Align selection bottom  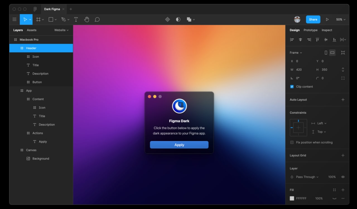334,40
